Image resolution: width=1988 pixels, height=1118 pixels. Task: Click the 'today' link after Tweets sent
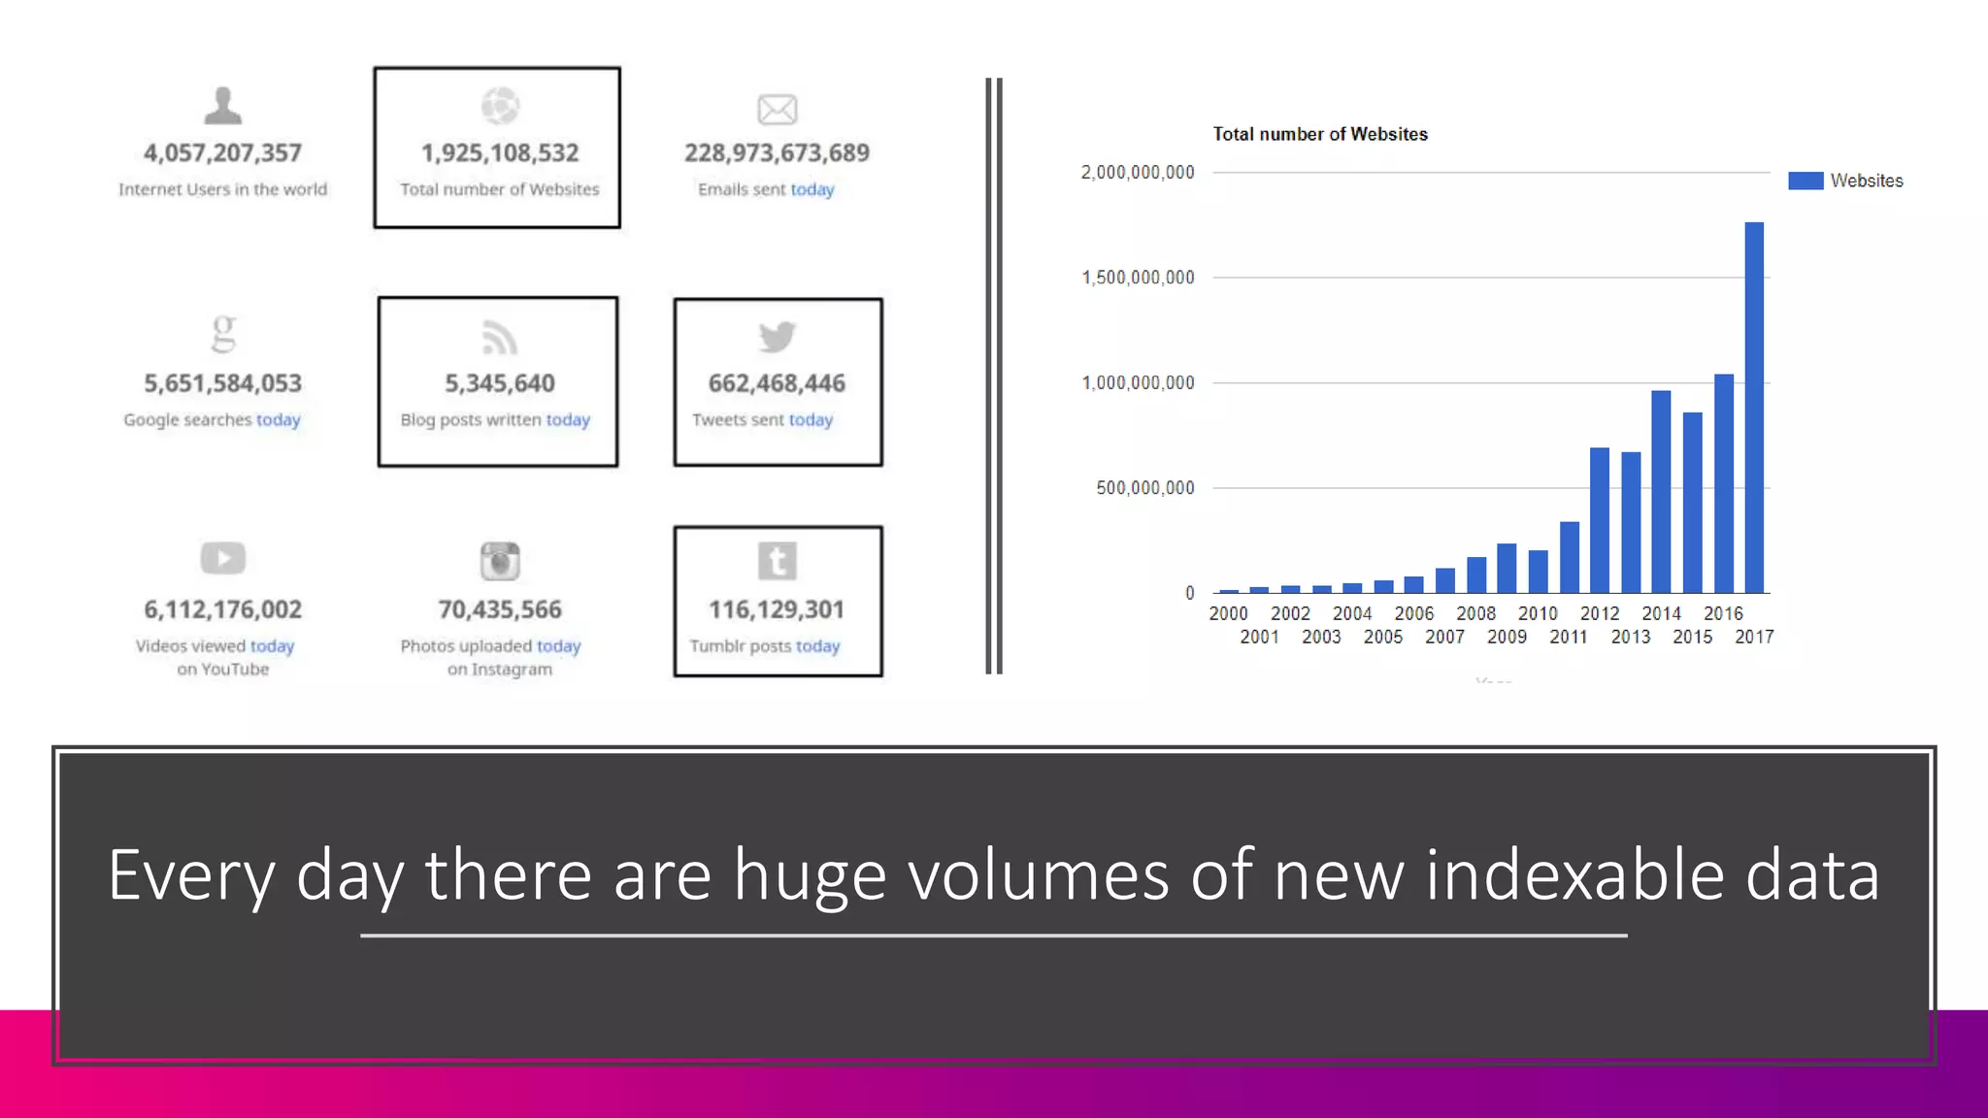811,419
